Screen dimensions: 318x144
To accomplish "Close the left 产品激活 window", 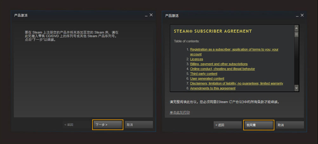I will (x=151, y=15).
